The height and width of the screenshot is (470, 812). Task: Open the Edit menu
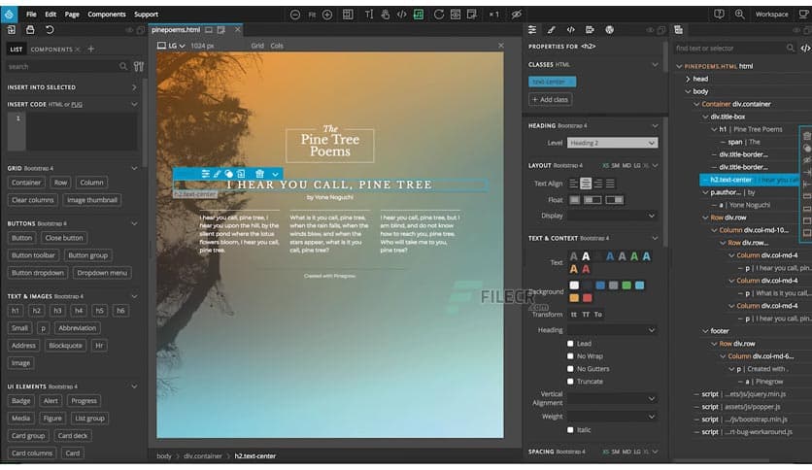[x=51, y=15]
